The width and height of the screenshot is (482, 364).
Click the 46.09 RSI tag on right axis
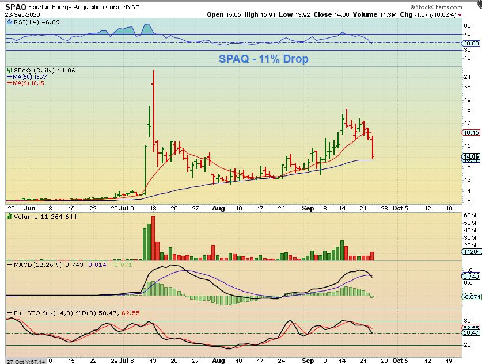tap(470, 43)
